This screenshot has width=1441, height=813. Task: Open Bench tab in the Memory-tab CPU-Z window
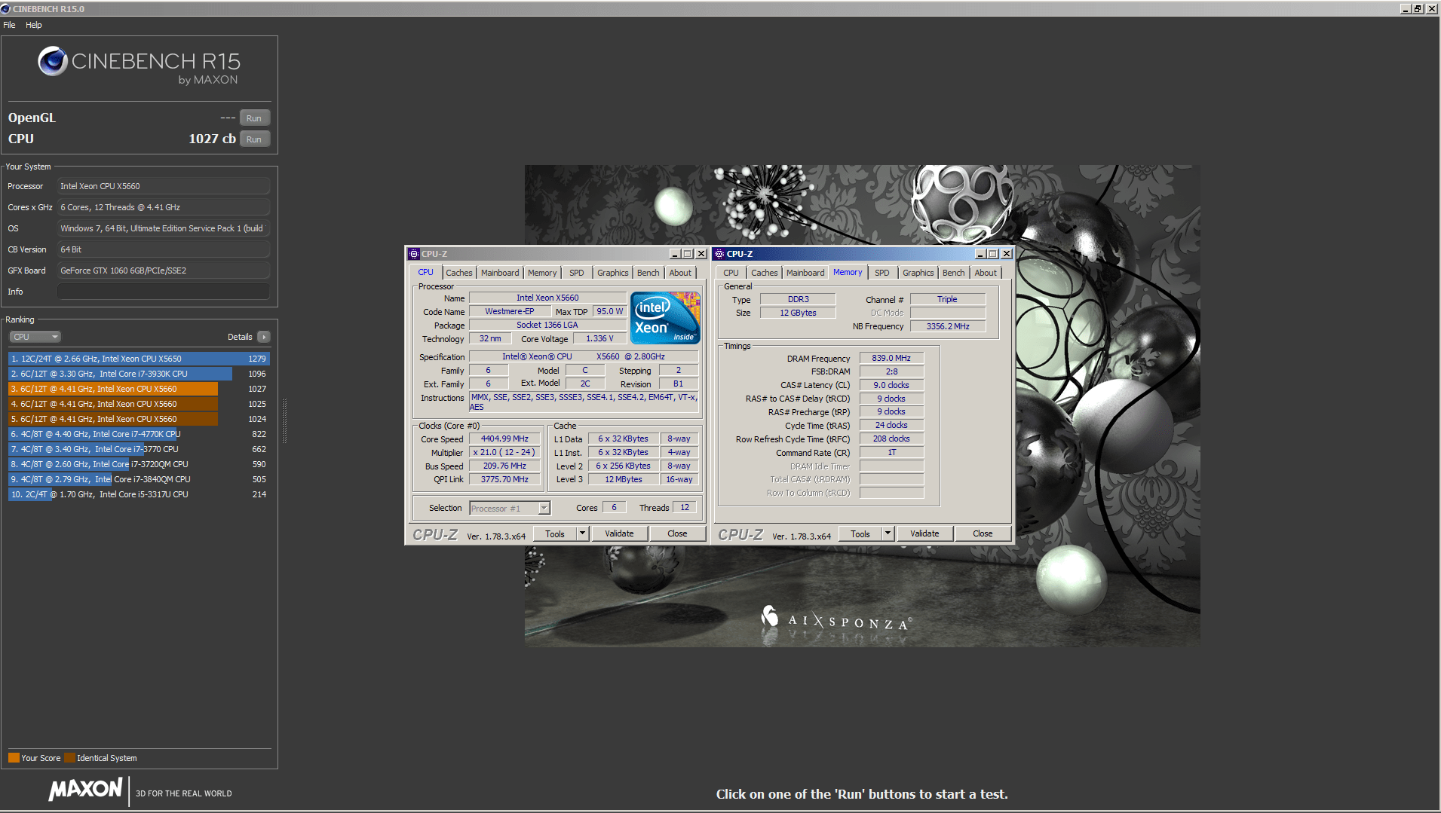click(x=954, y=273)
